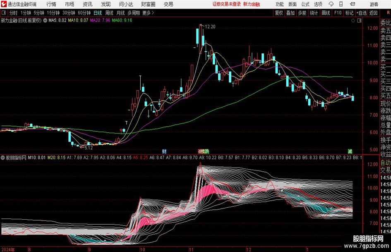Screen dimensions: 391x252
Task: Click the MA10: 8.07 value label
Action: click(x=78, y=20)
